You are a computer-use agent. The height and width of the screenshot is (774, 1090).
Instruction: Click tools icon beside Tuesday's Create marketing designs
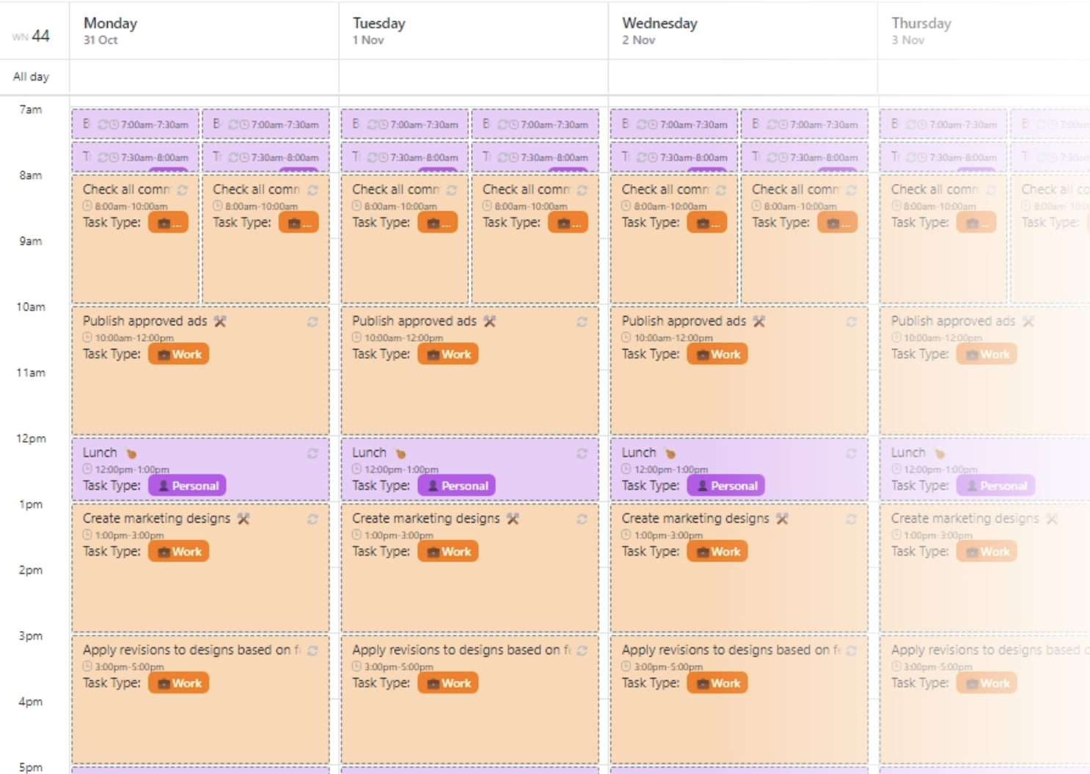(513, 519)
